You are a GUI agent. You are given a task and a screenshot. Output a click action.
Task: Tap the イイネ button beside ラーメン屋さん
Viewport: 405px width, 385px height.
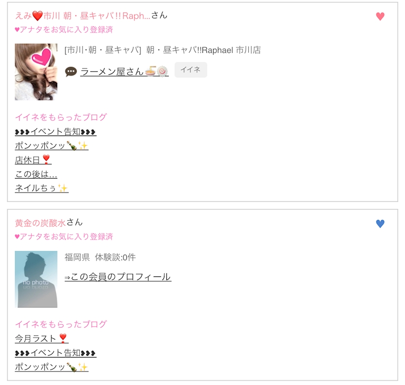[x=190, y=70]
